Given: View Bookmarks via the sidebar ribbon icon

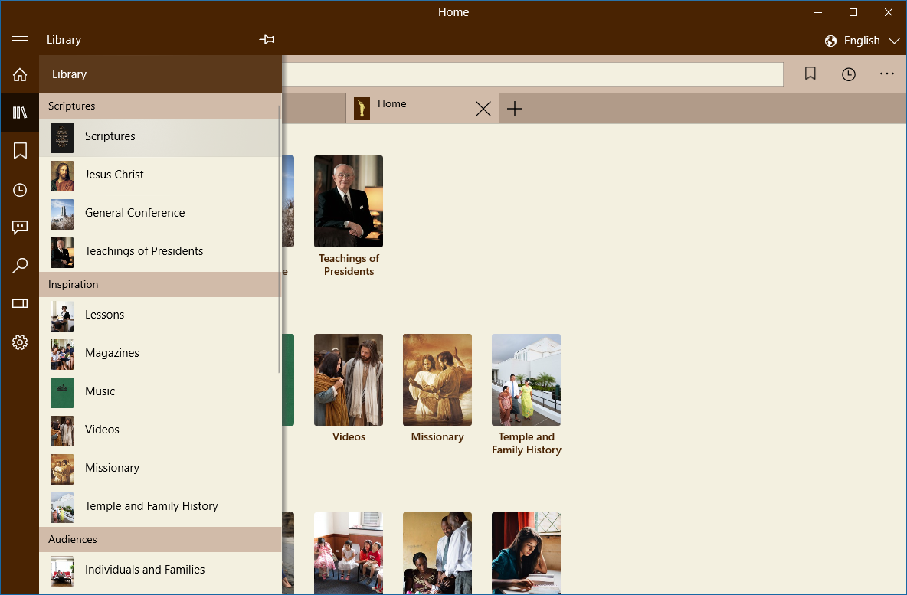Looking at the screenshot, I should click(x=20, y=151).
